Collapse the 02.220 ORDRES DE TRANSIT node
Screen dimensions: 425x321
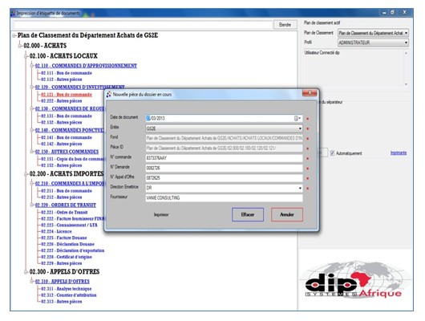32,205
